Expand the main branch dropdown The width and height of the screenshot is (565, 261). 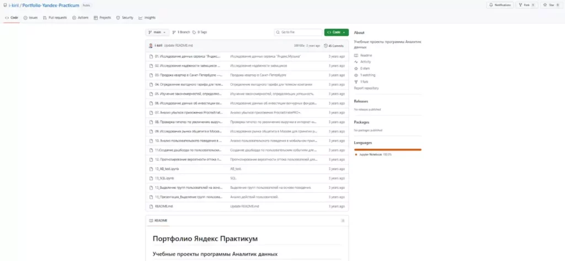coord(157,32)
